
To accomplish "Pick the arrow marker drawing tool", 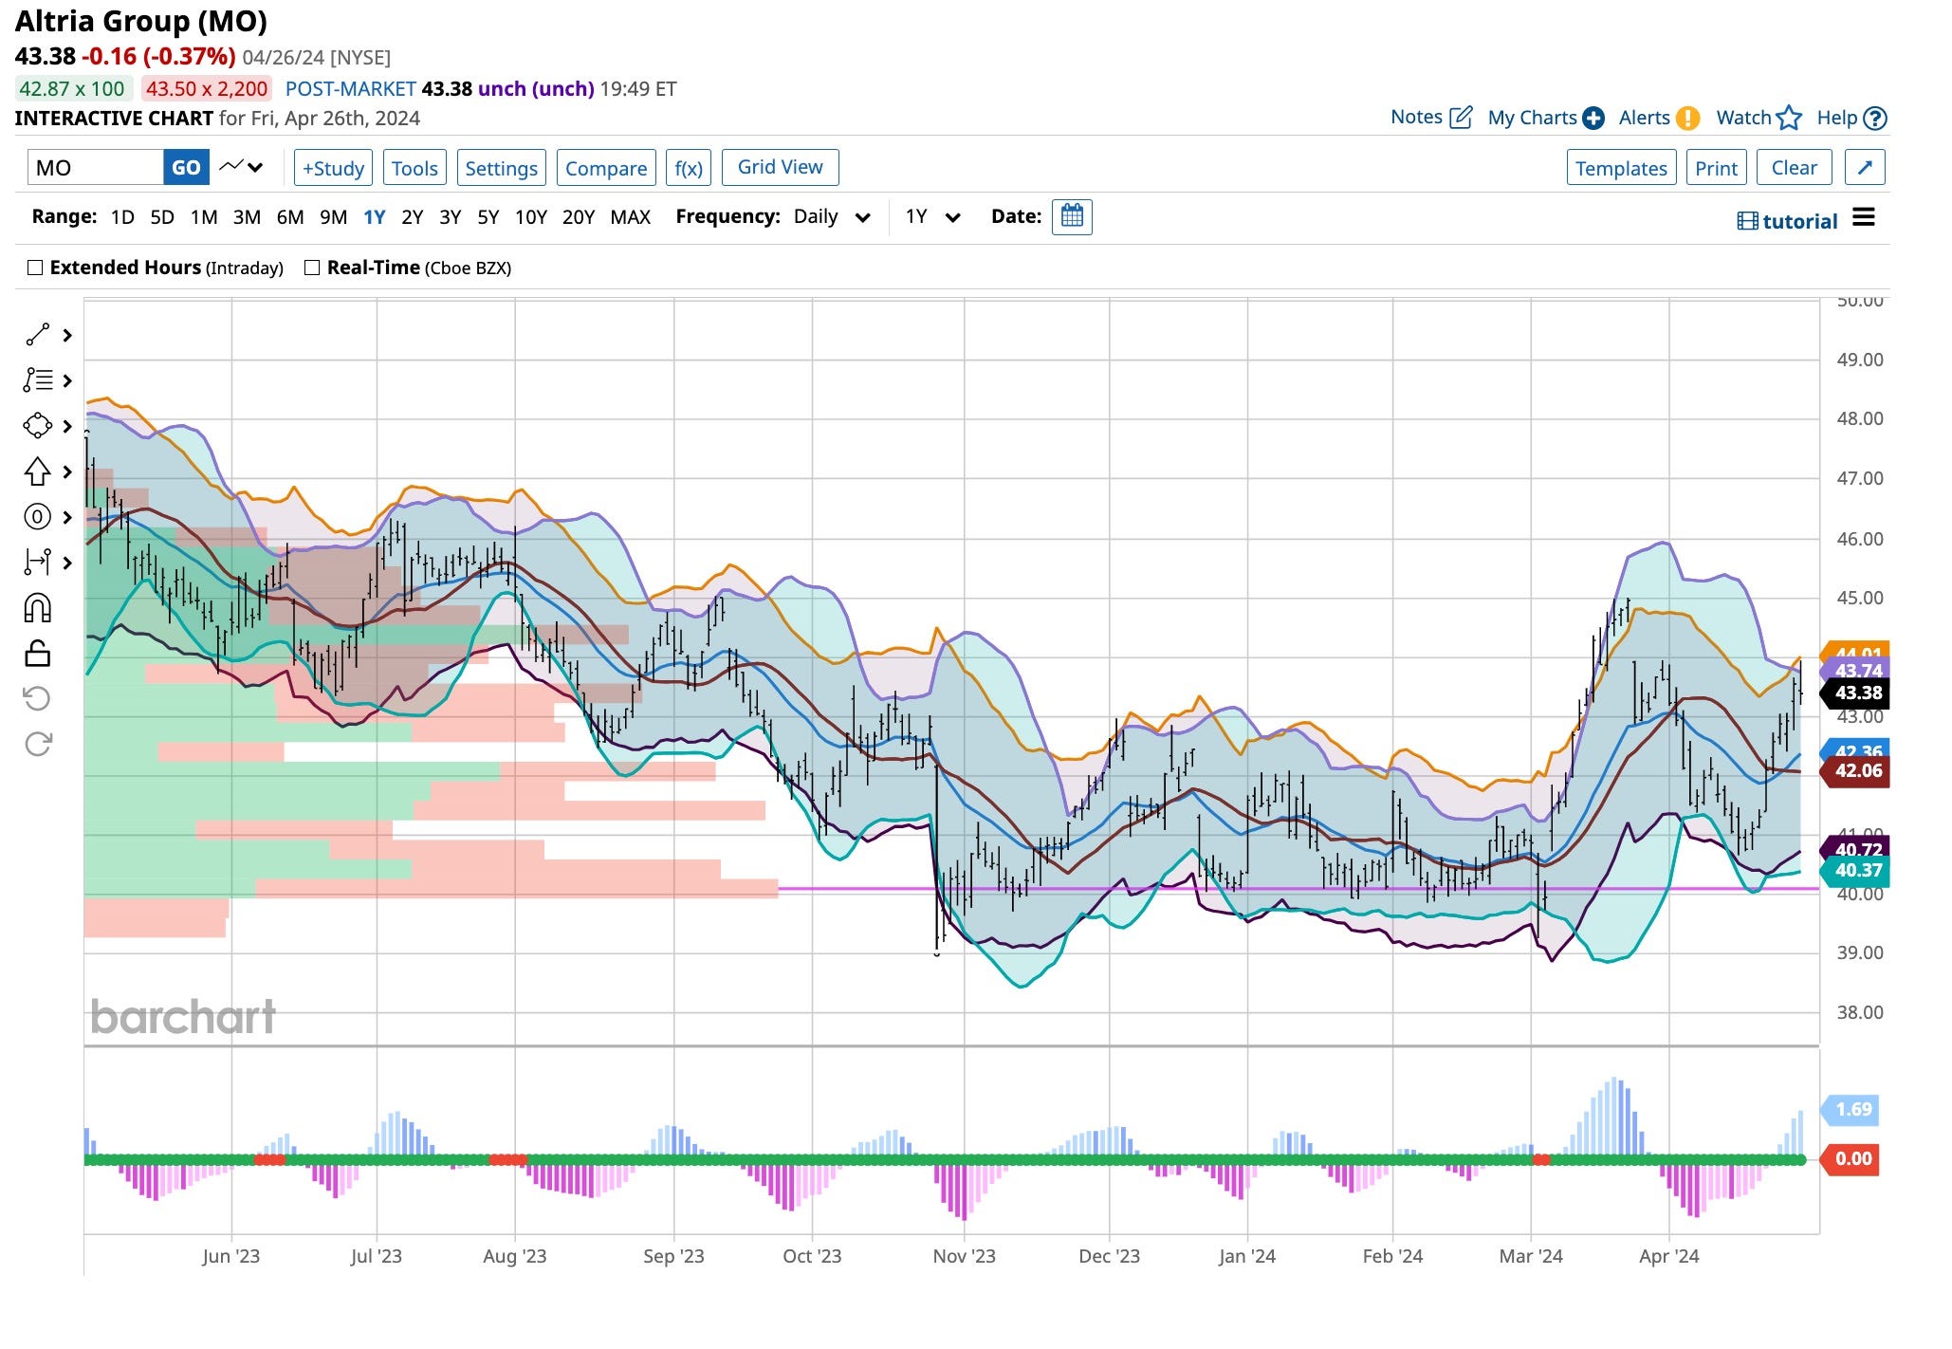I will coord(38,472).
